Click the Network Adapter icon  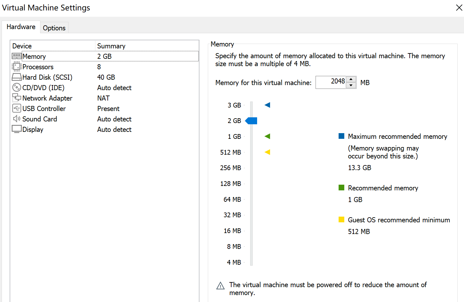[17, 98]
